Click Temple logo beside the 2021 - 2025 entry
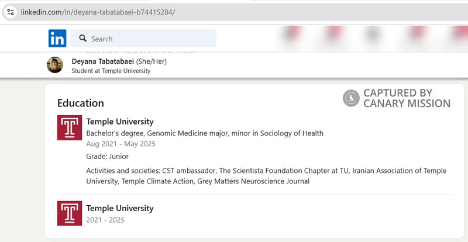Screen dimensions: 468x242 70,213
